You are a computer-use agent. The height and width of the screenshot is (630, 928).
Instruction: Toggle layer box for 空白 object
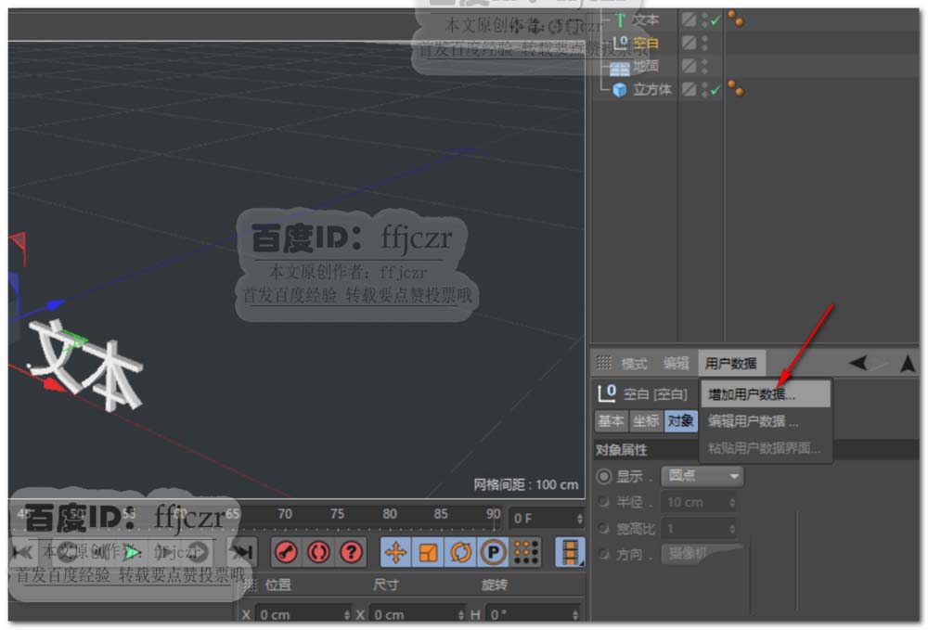pyautogui.click(x=689, y=43)
